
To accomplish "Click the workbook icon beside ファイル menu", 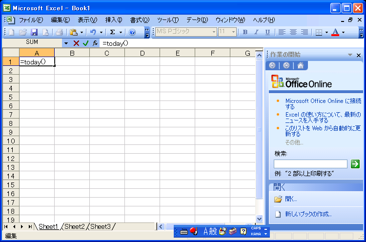I will [x=11, y=20].
